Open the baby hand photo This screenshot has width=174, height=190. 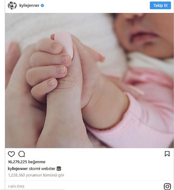click(x=89, y=80)
